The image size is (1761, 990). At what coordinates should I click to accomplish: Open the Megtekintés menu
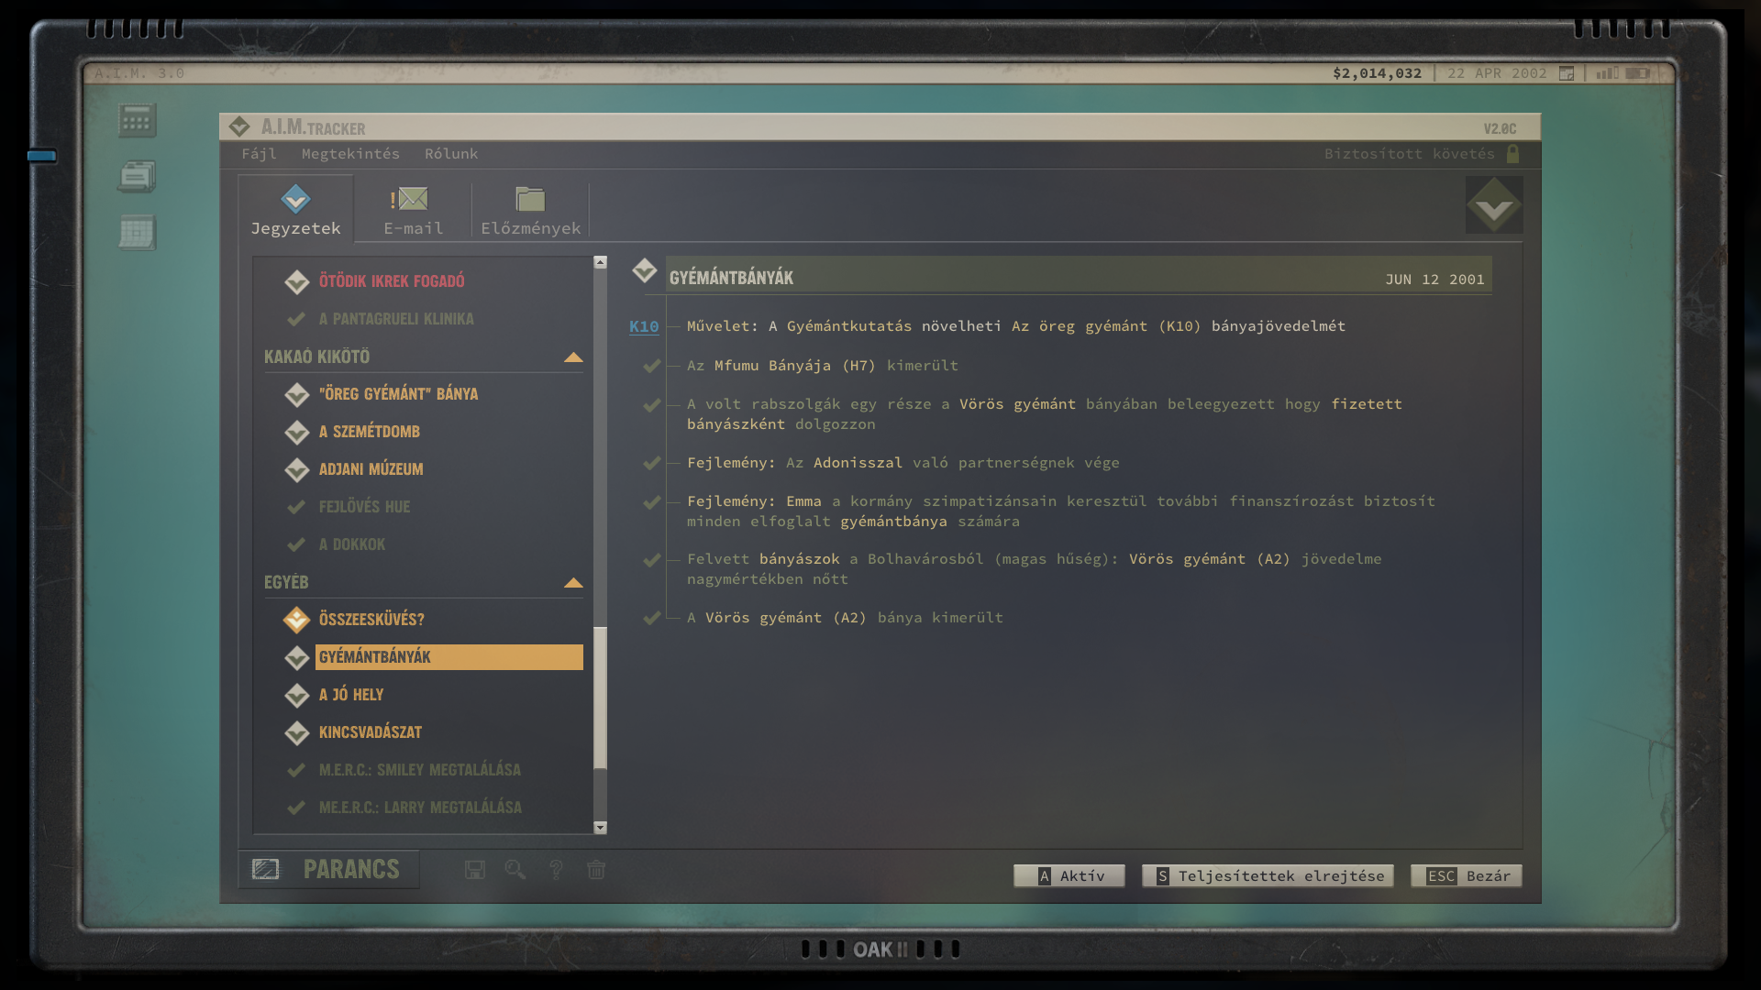click(350, 154)
